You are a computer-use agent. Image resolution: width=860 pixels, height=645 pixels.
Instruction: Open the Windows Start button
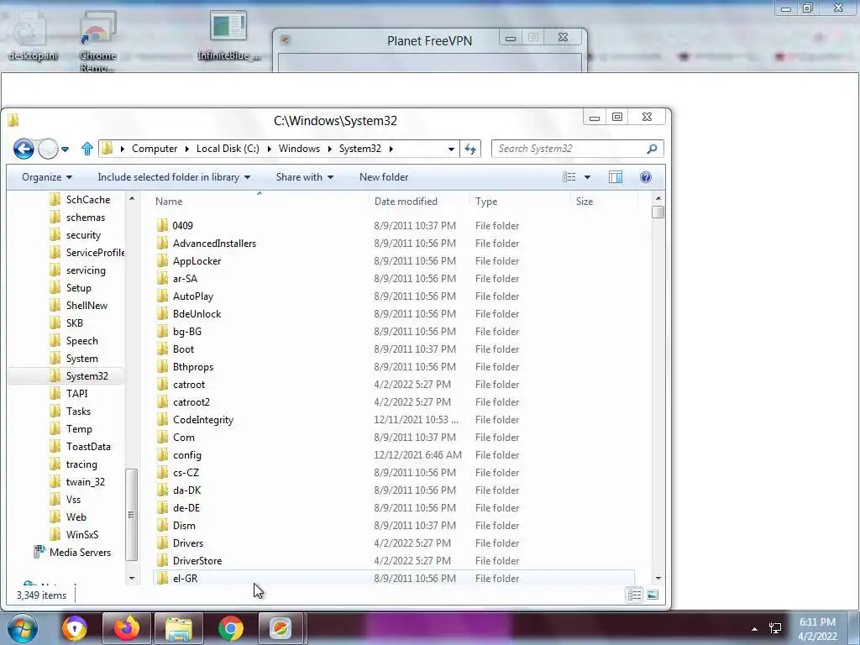23,628
